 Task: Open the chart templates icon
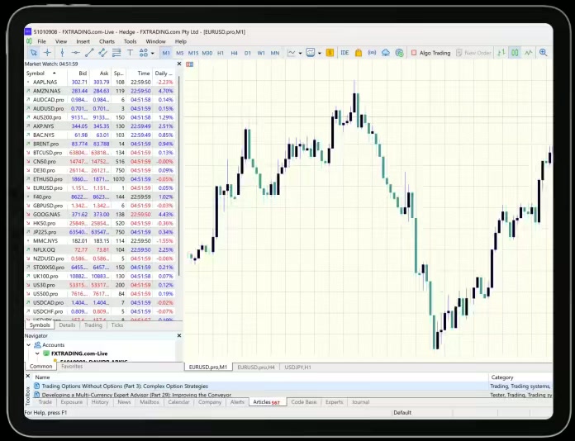pos(311,53)
